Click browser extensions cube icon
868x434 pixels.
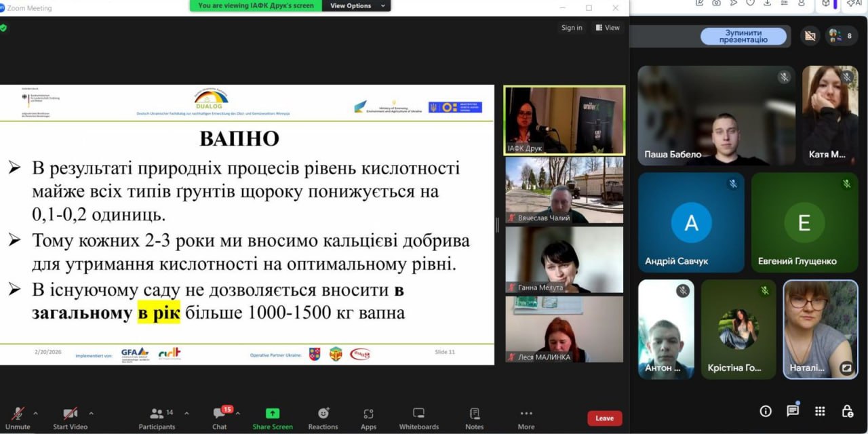826,3
